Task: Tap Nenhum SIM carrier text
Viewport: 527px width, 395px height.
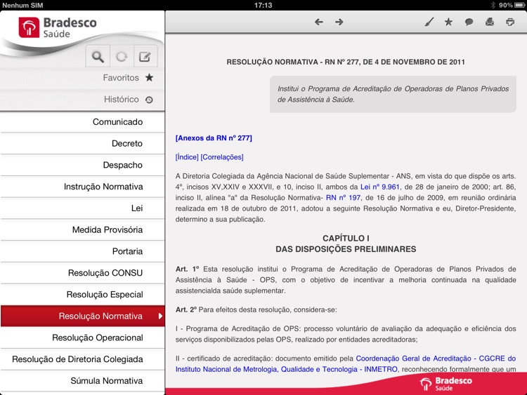Action: click(x=22, y=5)
